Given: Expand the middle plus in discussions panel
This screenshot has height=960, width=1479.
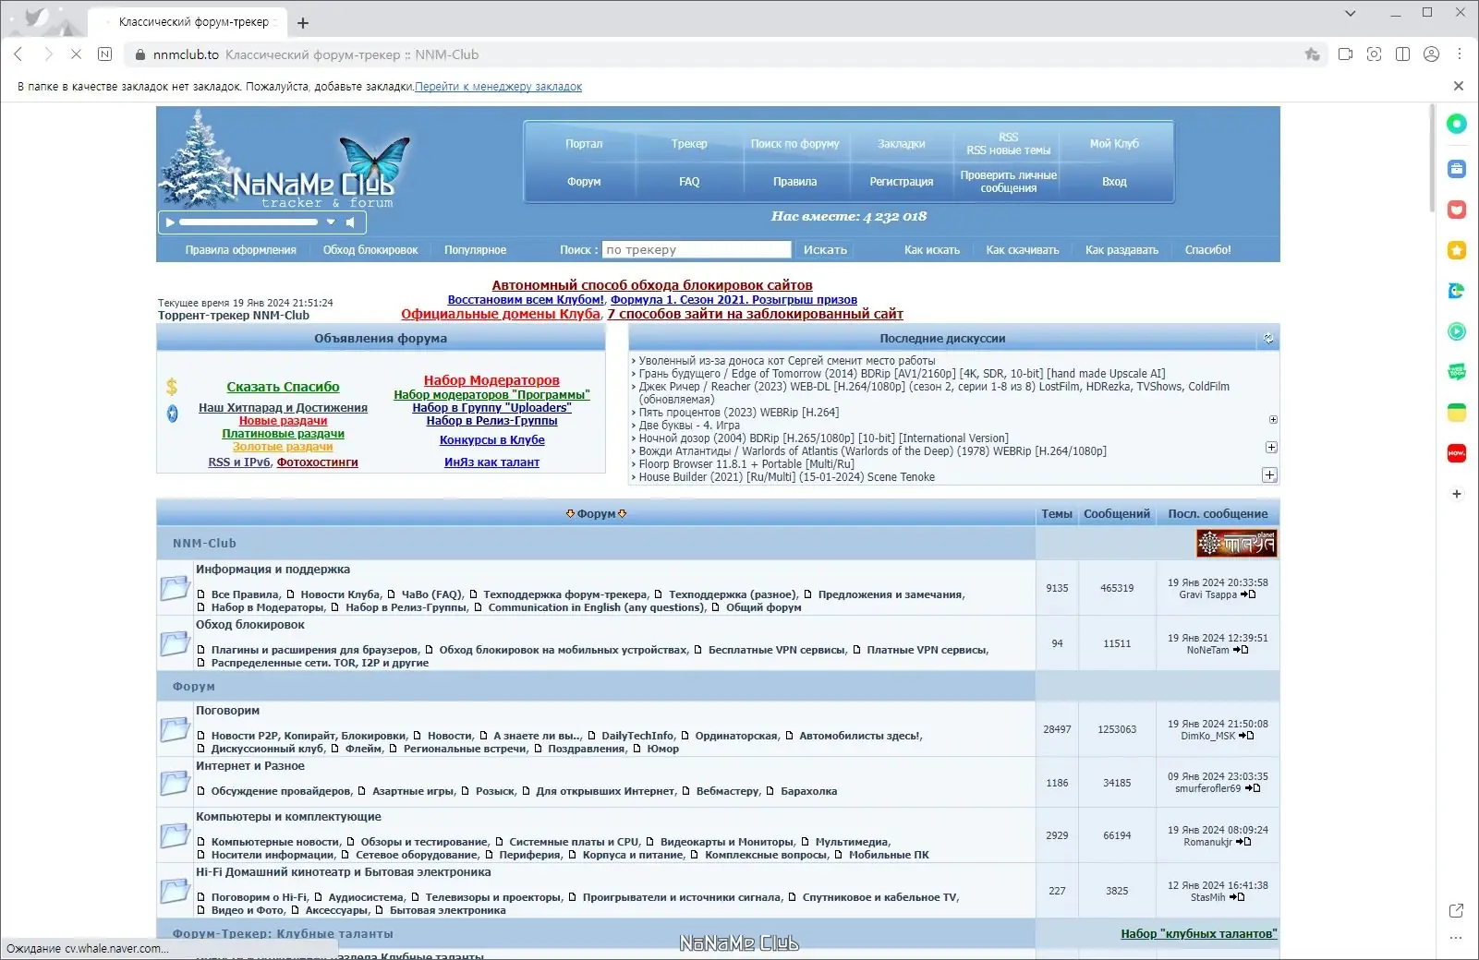Looking at the screenshot, I should (1271, 447).
